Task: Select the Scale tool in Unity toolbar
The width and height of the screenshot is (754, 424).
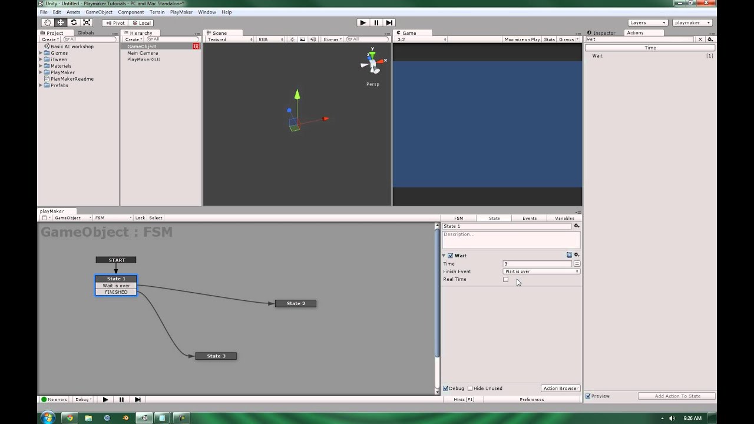Action: tap(87, 22)
